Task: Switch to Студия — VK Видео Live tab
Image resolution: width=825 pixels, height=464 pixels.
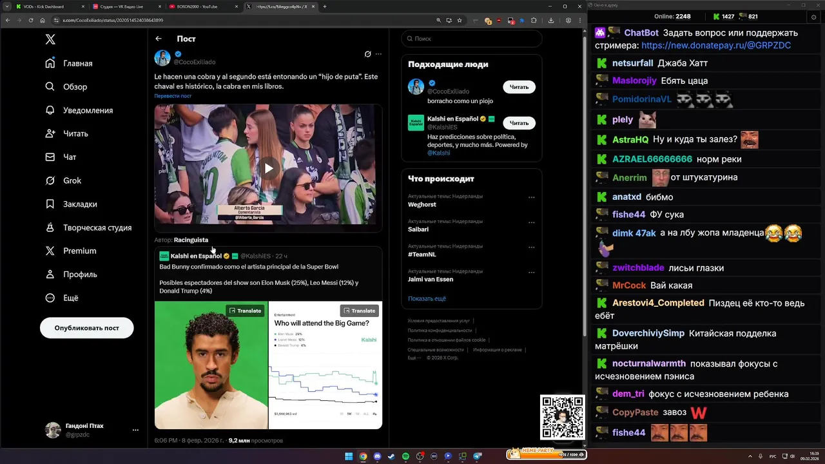Action: 126,6
